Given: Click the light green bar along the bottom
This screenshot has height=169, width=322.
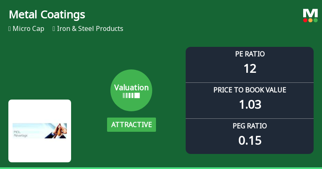Looking at the screenshot, I should 161,168.
